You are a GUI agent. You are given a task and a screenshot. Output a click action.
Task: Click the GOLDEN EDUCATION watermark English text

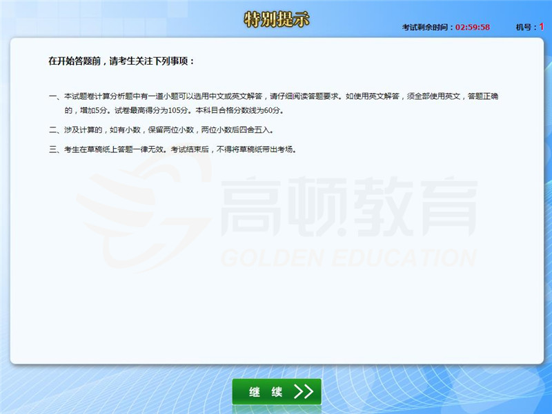[x=348, y=257]
